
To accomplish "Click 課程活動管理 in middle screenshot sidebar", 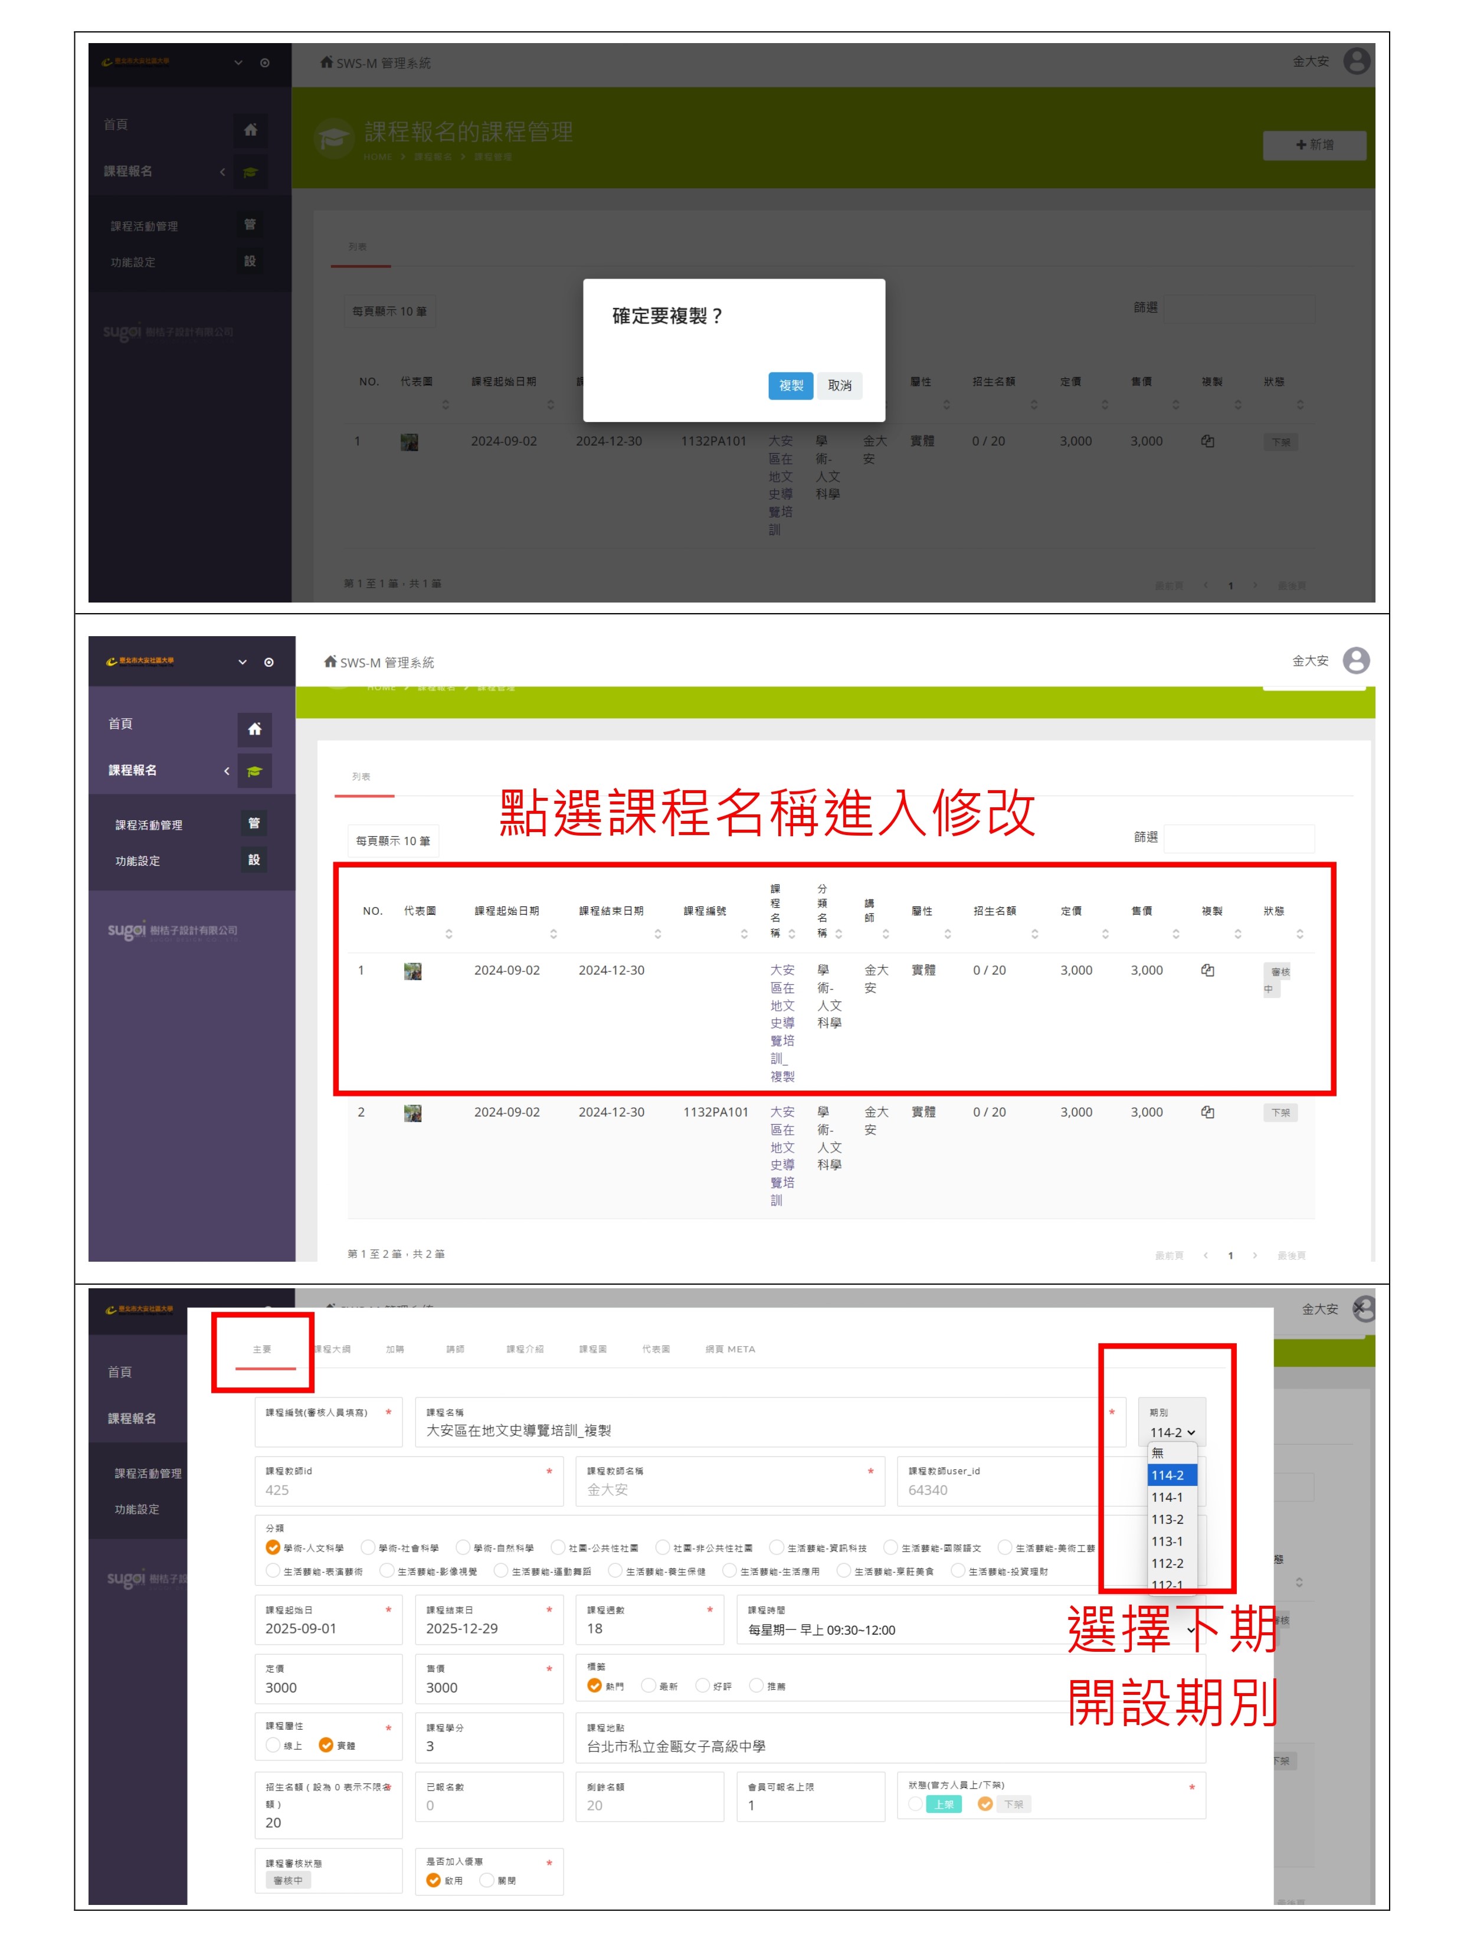I will [149, 826].
